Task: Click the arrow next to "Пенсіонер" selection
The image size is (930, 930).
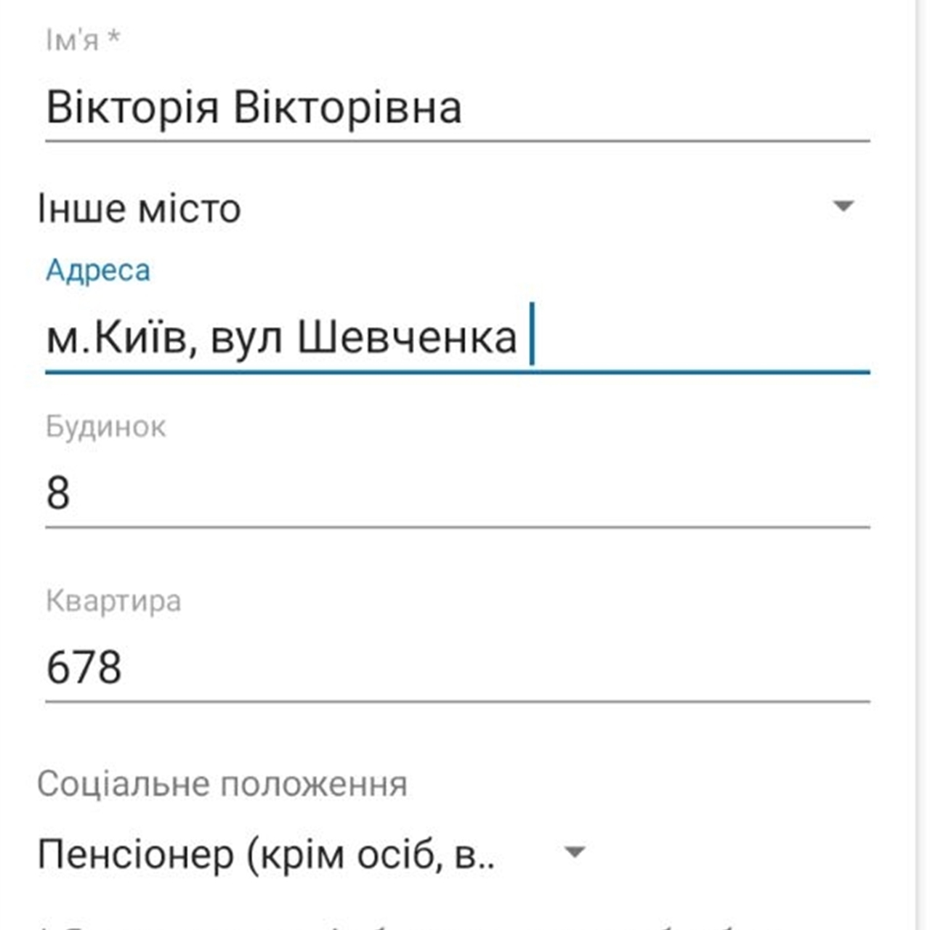Action: pyautogui.click(x=574, y=852)
